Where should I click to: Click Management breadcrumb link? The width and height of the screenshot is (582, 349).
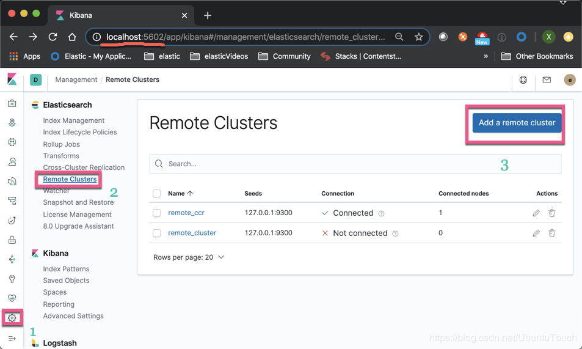(x=76, y=79)
